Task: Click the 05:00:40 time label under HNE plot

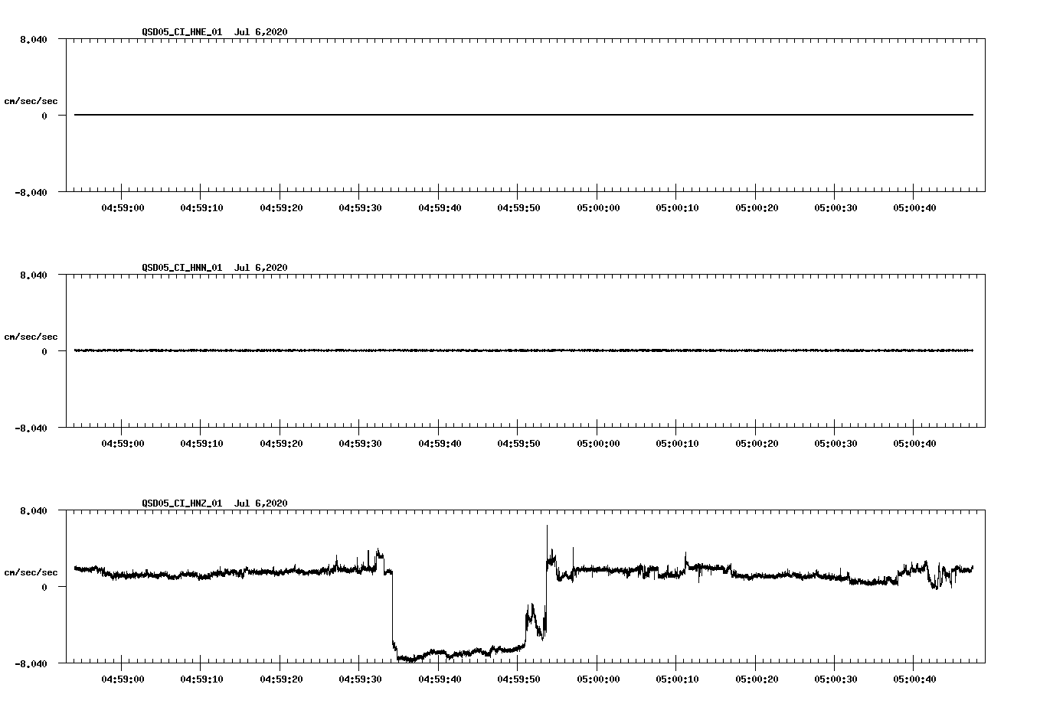Action: (916, 208)
